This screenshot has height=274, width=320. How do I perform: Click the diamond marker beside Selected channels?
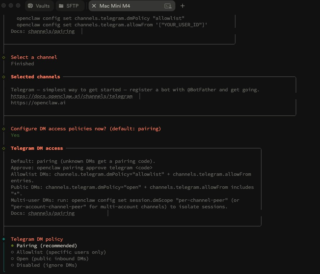point(4,77)
